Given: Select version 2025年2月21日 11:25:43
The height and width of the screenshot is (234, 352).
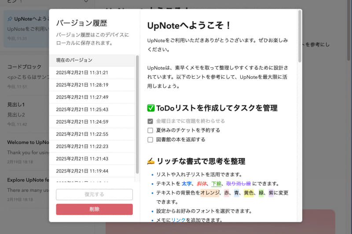Looking at the screenshot, I should tap(92, 109).
